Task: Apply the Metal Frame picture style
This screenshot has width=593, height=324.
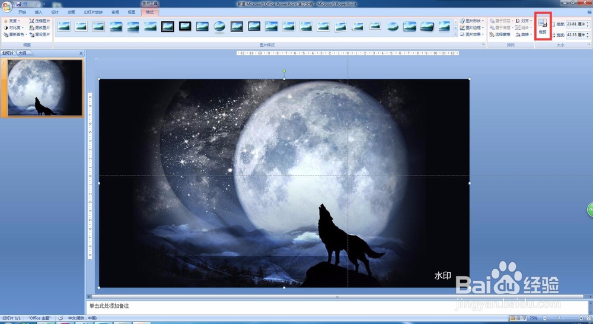Action: click(x=98, y=26)
